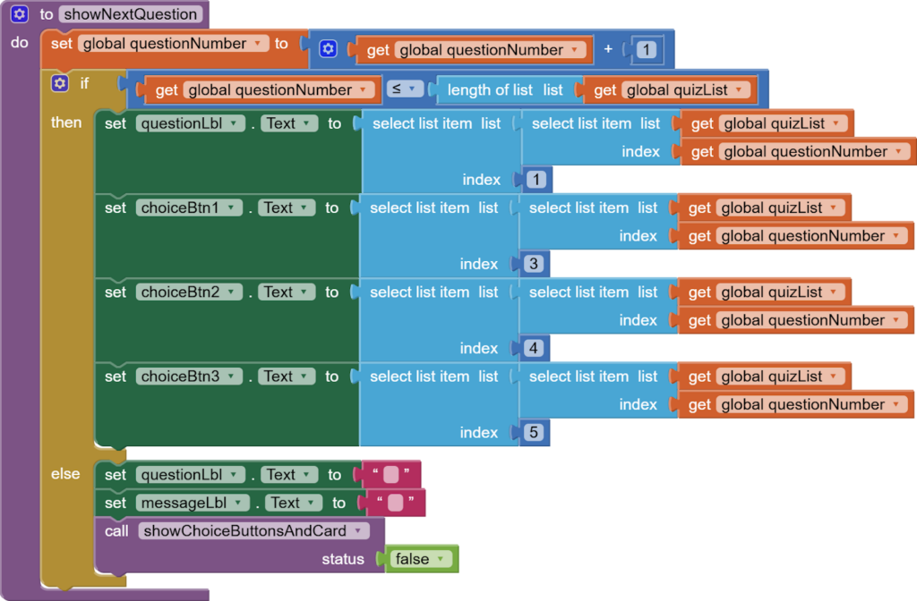This screenshot has height=601, width=917.
Task: Click the gear icon on the addition block
Action: pos(328,50)
